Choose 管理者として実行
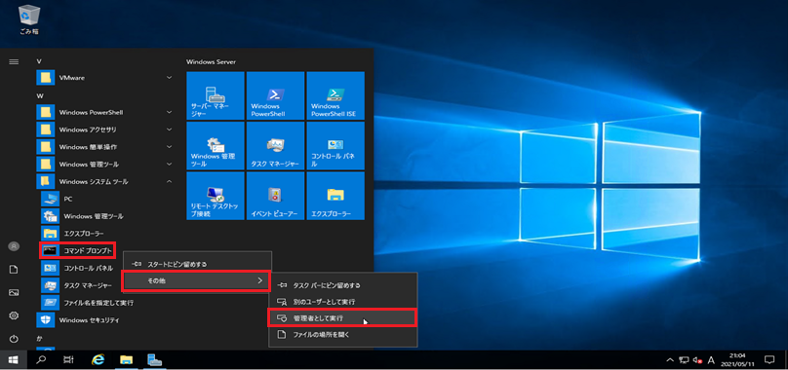The height and width of the screenshot is (370, 788). pyautogui.click(x=343, y=318)
